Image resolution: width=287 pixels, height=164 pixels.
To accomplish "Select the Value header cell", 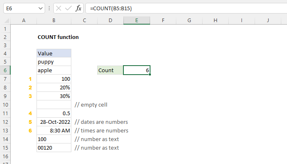I will pyautogui.click(x=54, y=53).
